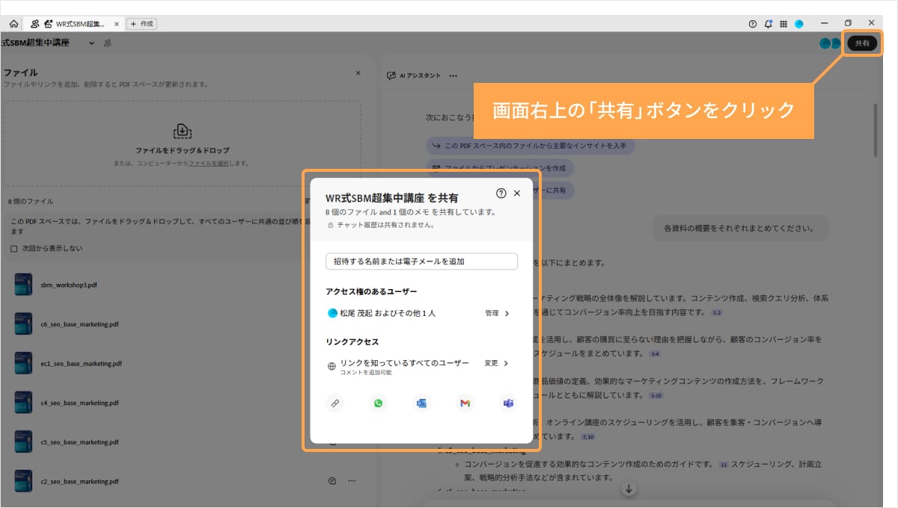This screenshot has width=898, height=508.
Task: Close the WR式SBM超集... tab
Action: point(116,24)
